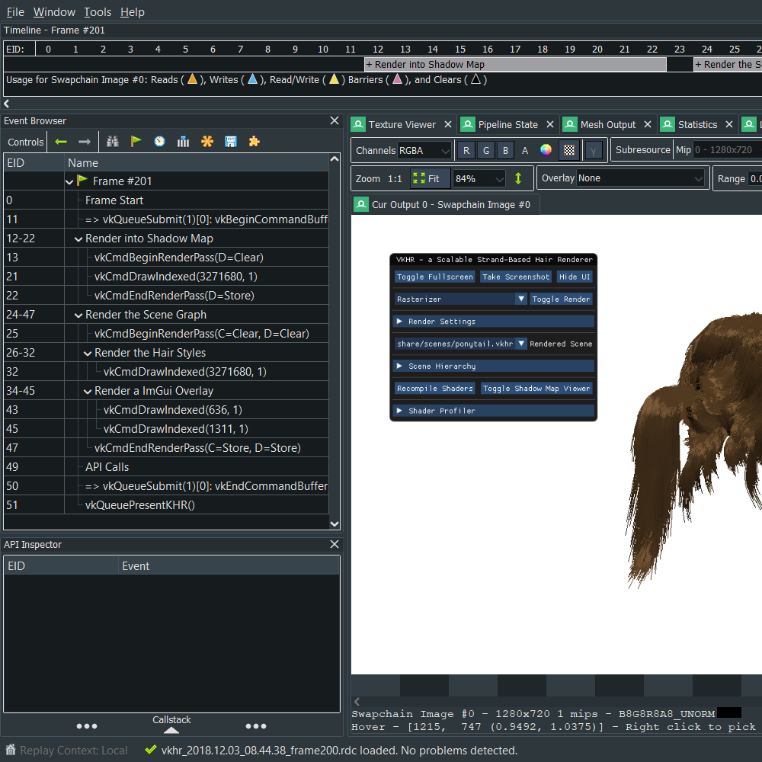
Task: Toggle the G green channel button
Action: pyautogui.click(x=485, y=150)
